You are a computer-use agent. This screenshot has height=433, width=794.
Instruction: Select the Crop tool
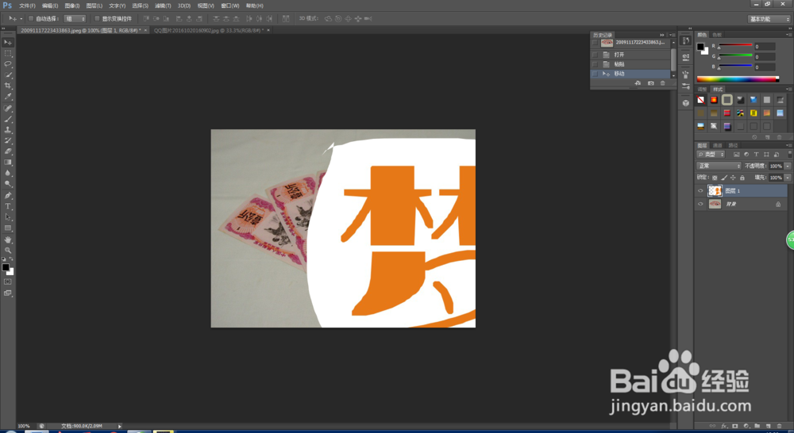tap(8, 86)
